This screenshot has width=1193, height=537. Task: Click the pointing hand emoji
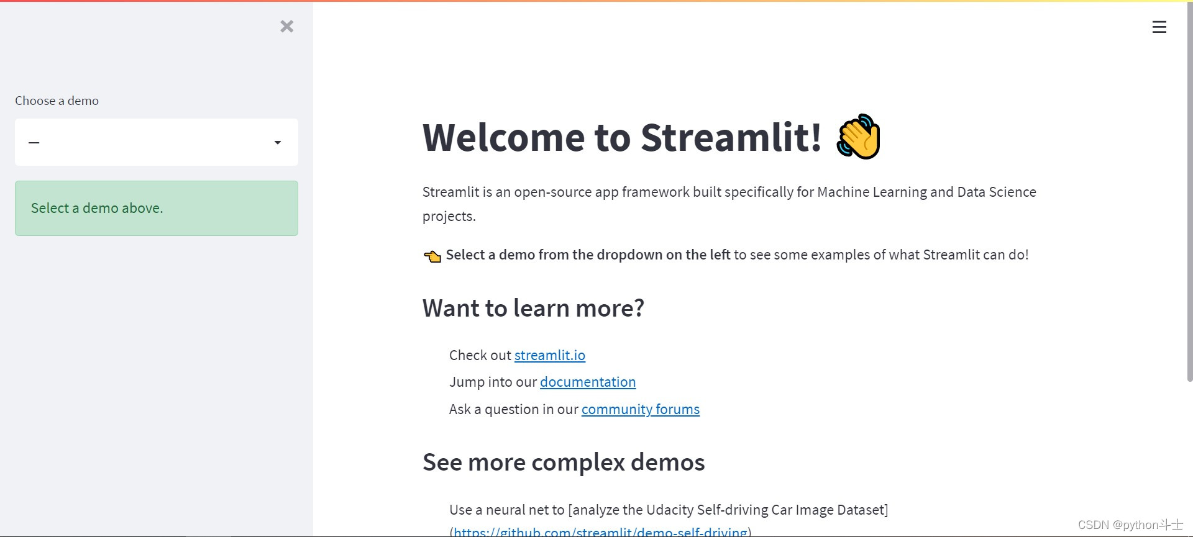pyautogui.click(x=432, y=256)
